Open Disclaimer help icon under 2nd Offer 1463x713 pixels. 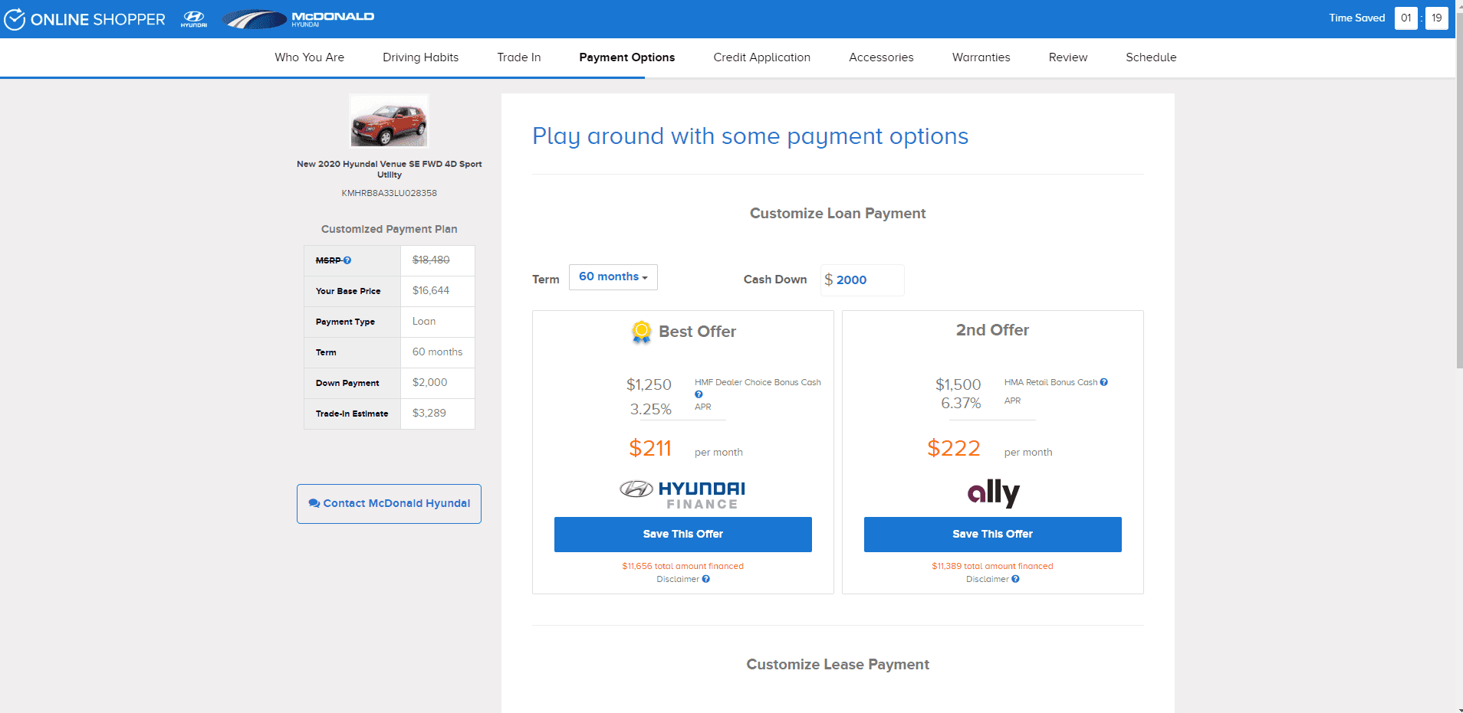1015,579
